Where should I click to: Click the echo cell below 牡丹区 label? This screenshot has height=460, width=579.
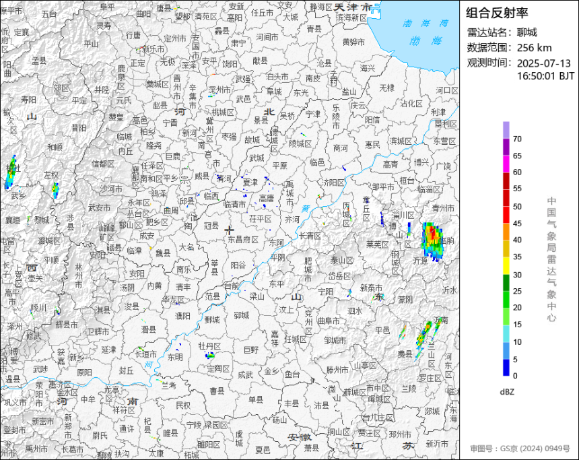tap(210, 356)
